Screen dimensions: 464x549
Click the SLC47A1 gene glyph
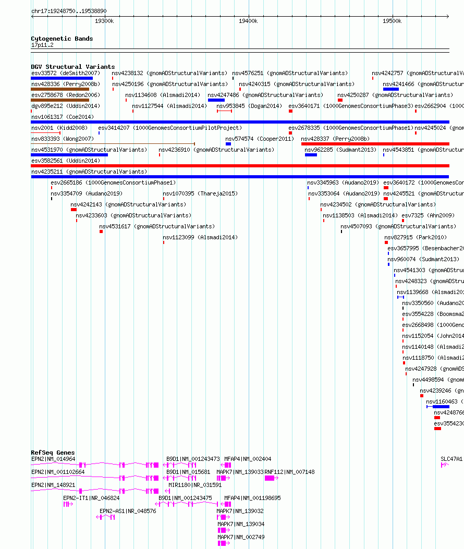(x=445, y=465)
